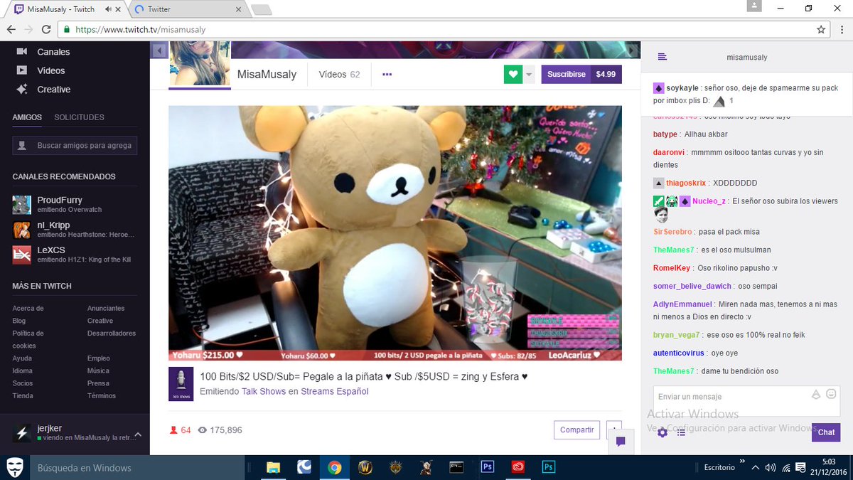The height and width of the screenshot is (480, 853).
Task: Switch to the SOLICITUDES tab
Action: (x=79, y=117)
